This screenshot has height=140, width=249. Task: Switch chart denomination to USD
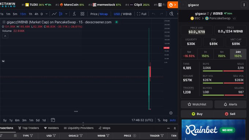pos(117,14)
